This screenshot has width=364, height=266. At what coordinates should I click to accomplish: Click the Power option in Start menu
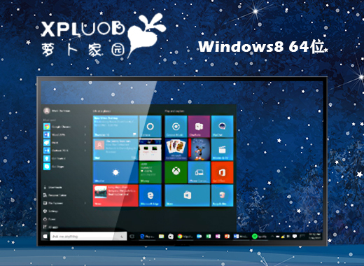pyautogui.click(x=50, y=219)
